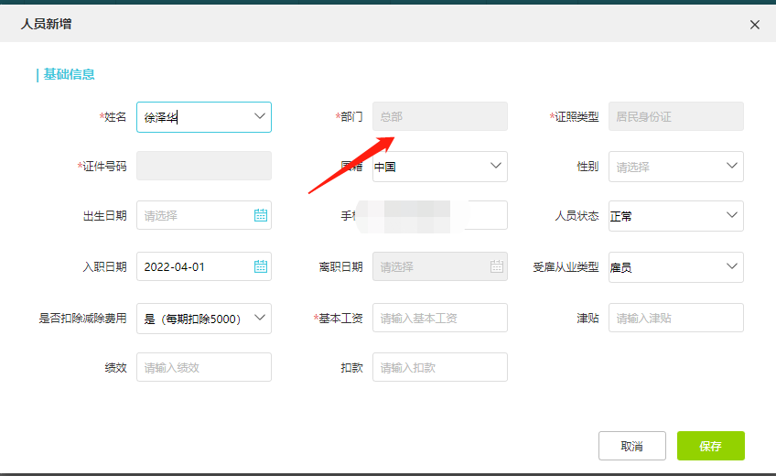
Task: Open the 出生日期 calendar icon
Action: pos(260,215)
